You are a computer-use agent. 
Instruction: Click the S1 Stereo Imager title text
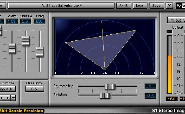[168, 111]
